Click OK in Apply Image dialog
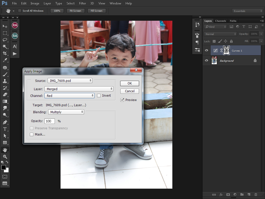 click(x=130, y=83)
